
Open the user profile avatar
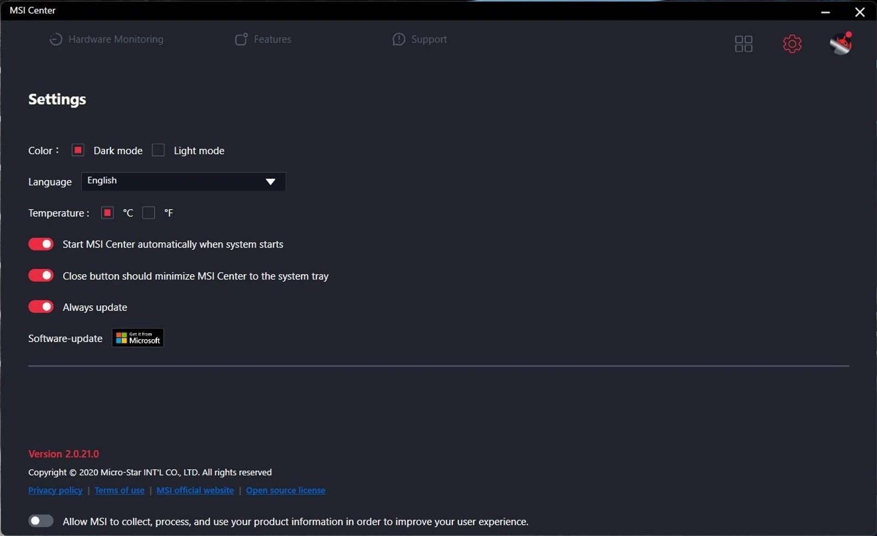[841, 43]
